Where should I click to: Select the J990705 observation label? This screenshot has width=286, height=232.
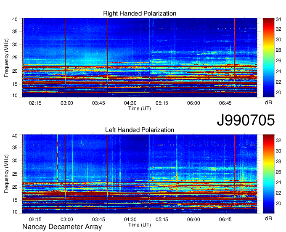[246, 120]
